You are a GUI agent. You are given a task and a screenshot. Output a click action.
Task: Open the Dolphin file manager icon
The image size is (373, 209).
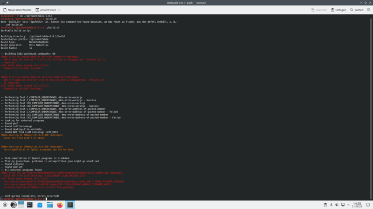point(50,205)
